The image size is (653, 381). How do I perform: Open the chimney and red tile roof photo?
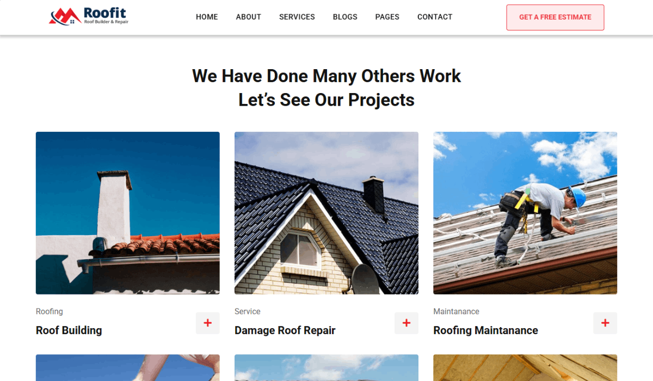pos(128,213)
